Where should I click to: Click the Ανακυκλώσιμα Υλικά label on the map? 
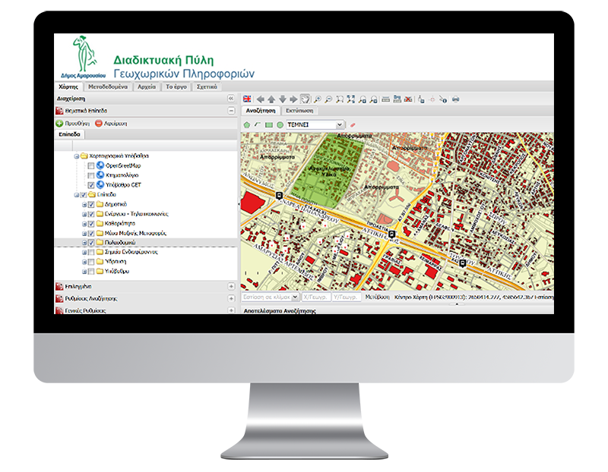[329, 171]
